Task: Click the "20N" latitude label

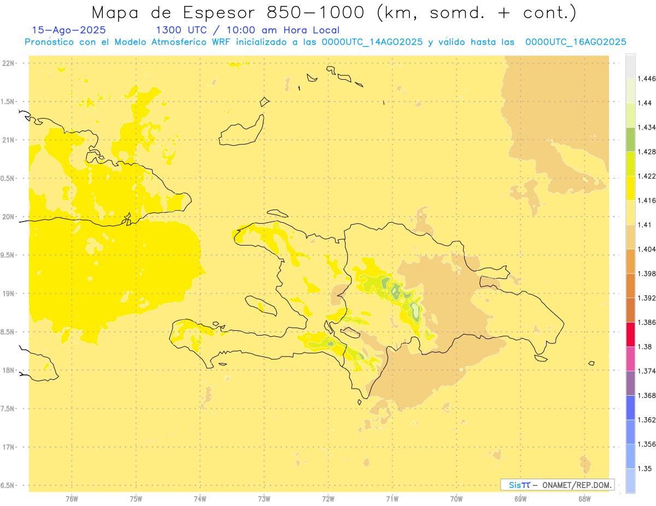Action: click(x=8, y=217)
